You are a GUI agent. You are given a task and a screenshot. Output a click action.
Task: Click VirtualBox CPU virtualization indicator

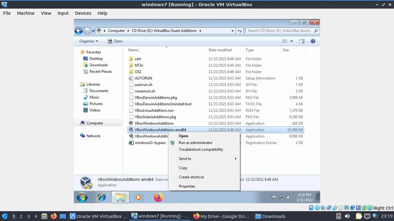coord(358,208)
